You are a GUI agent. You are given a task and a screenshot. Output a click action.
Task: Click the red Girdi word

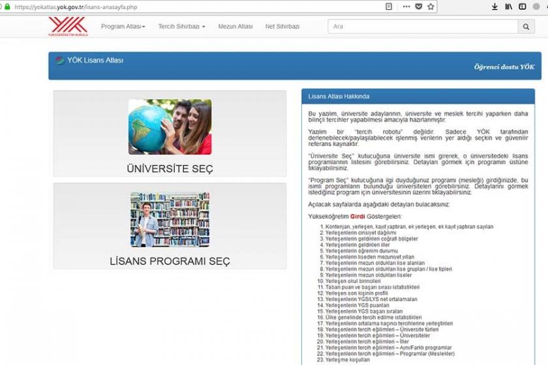click(x=358, y=216)
